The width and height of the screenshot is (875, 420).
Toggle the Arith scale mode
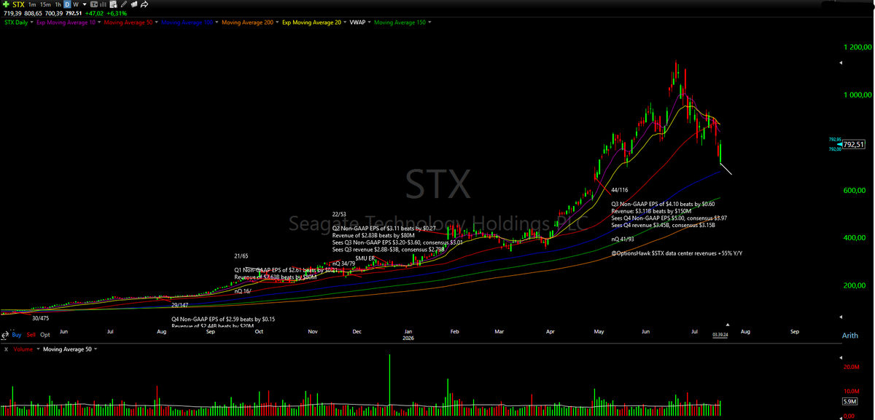pos(849,335)
